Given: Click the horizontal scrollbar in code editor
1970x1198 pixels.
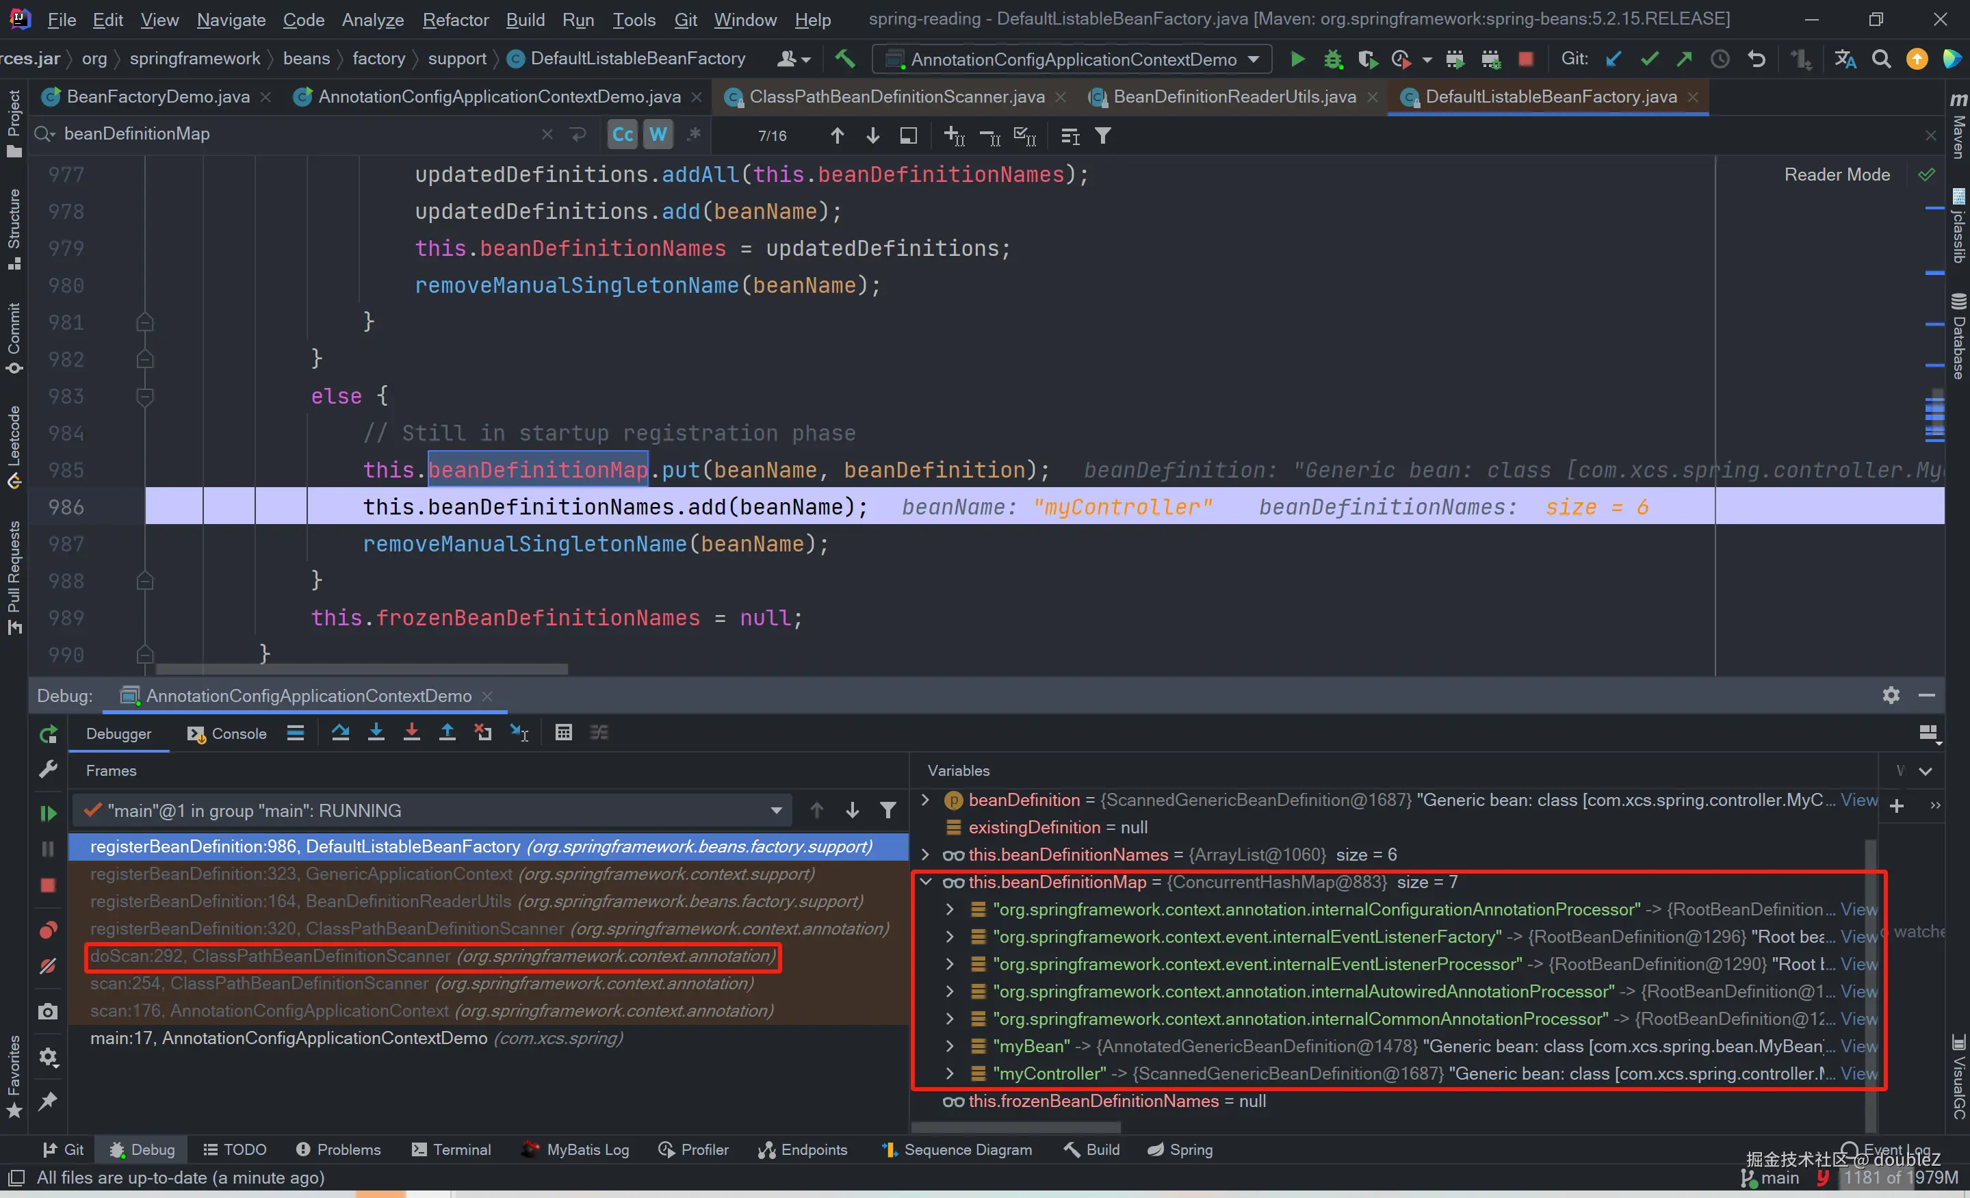Looking at the screenshot, I should click(x=361, y=669).
